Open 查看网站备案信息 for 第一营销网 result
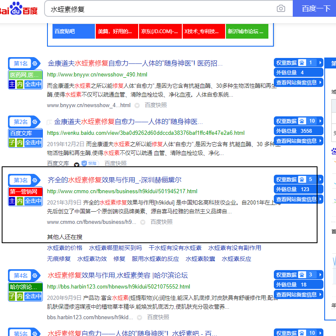 pos(299,199)
